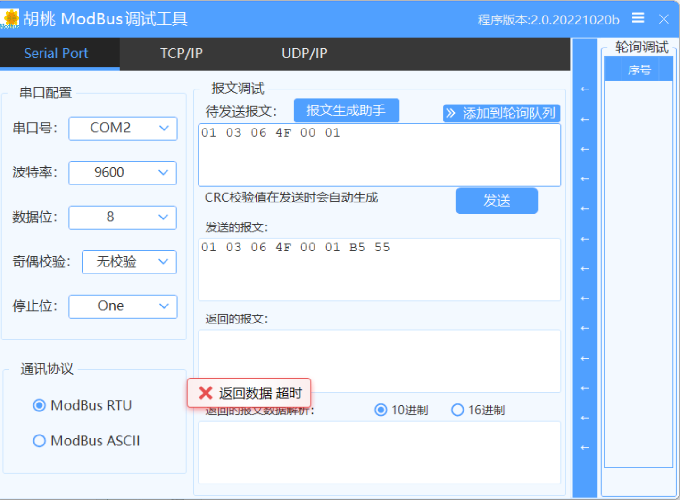Click the bottommost left arrow in blue strip
Image resolution: width=680 pixels, height=500 pixels.
tap(585, 447)
